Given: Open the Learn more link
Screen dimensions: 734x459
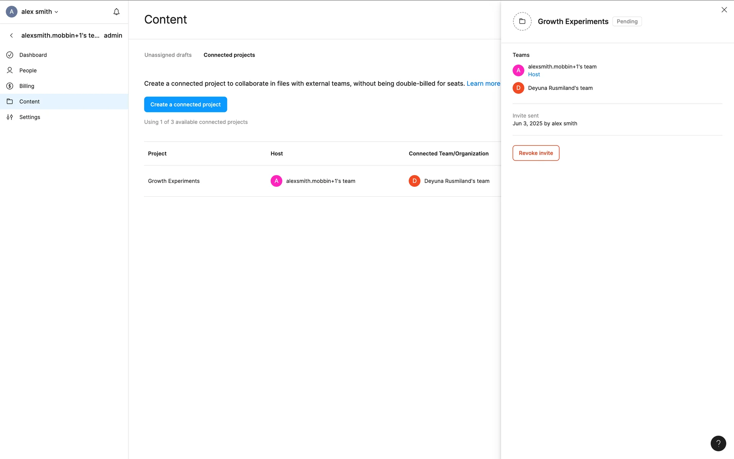Looking at the screenshot, I should pyautogui.click(x=483, y=83).
